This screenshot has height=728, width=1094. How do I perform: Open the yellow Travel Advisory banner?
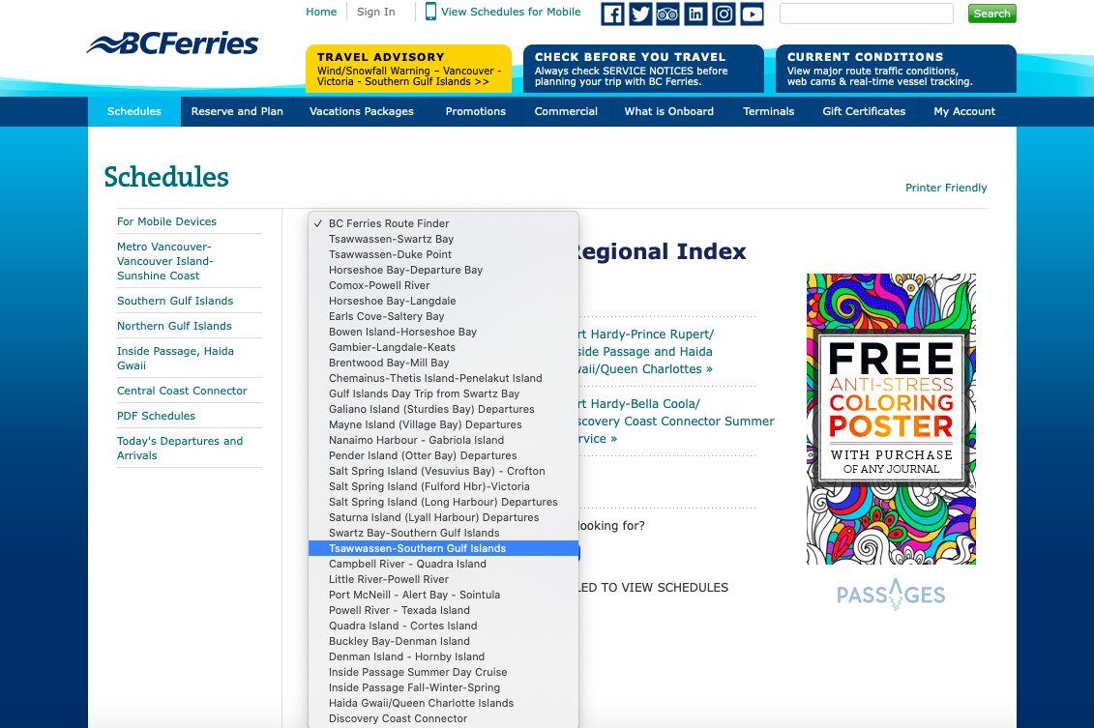[408, 69]
